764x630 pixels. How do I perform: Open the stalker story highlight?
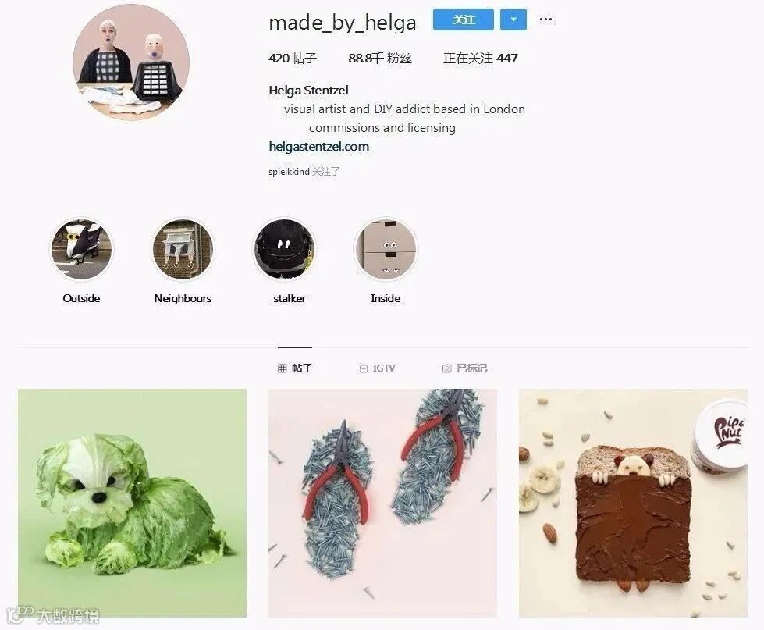[284, 249]
